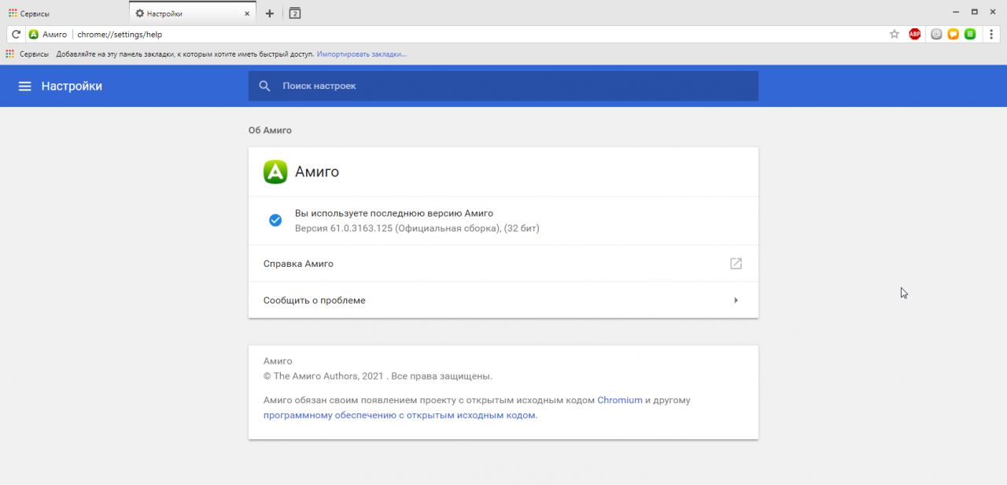
Task: Open the orange chat bubble extension icon
Action: point(954,34)
